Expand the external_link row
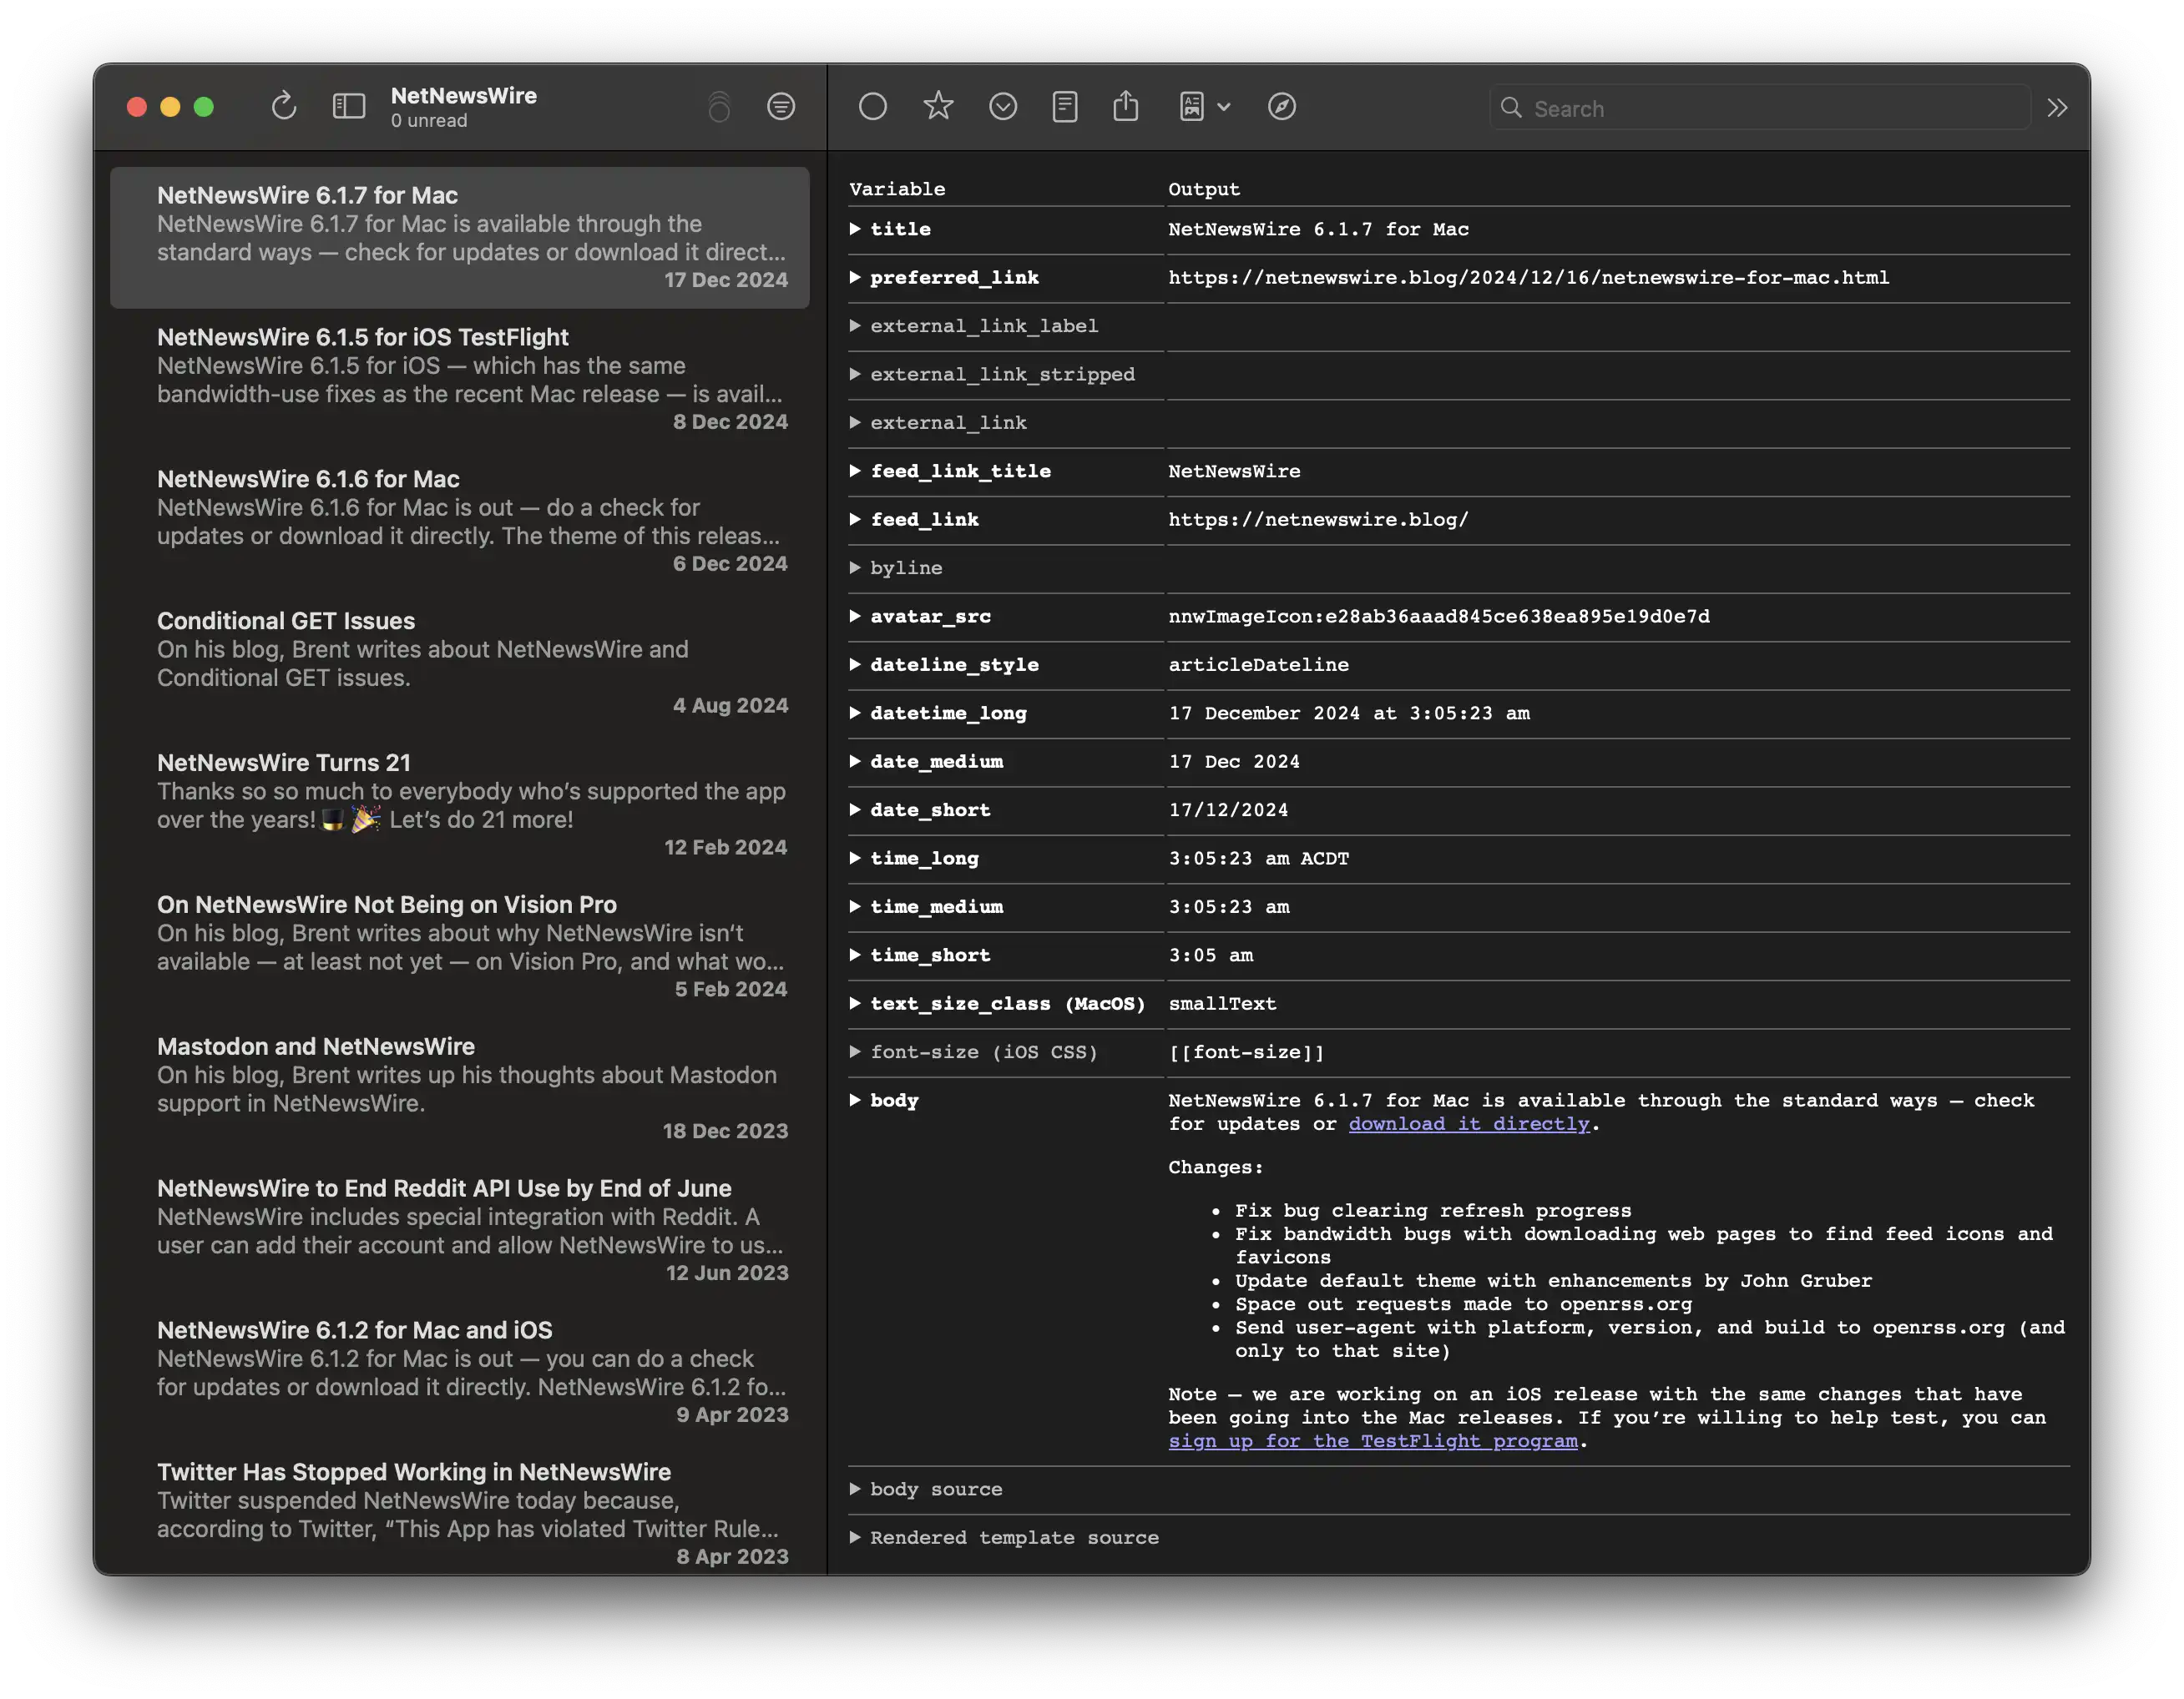The width and height of the screenshot is (2184, 1699). (x=855, y=423)
